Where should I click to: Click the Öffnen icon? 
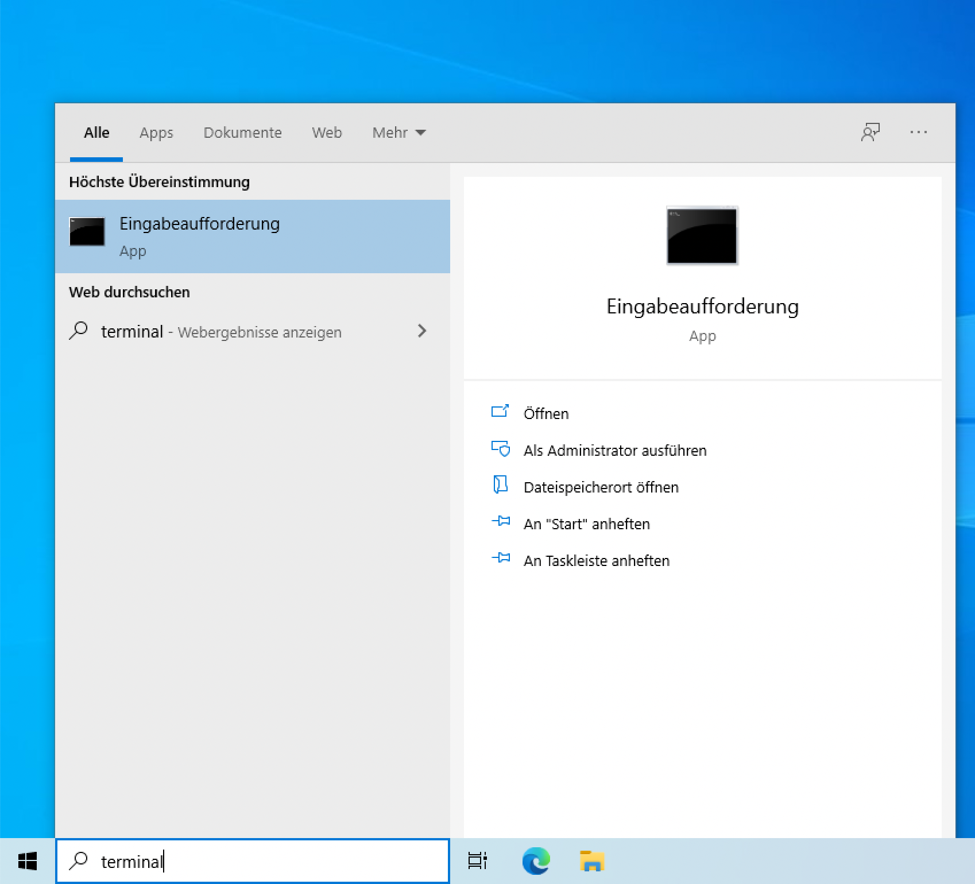coord(500,412)
